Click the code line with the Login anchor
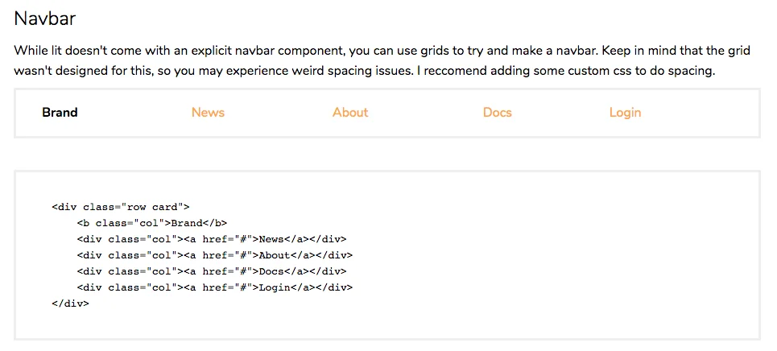The height and width of the screenshot is (351, 777). click(215, 287)
